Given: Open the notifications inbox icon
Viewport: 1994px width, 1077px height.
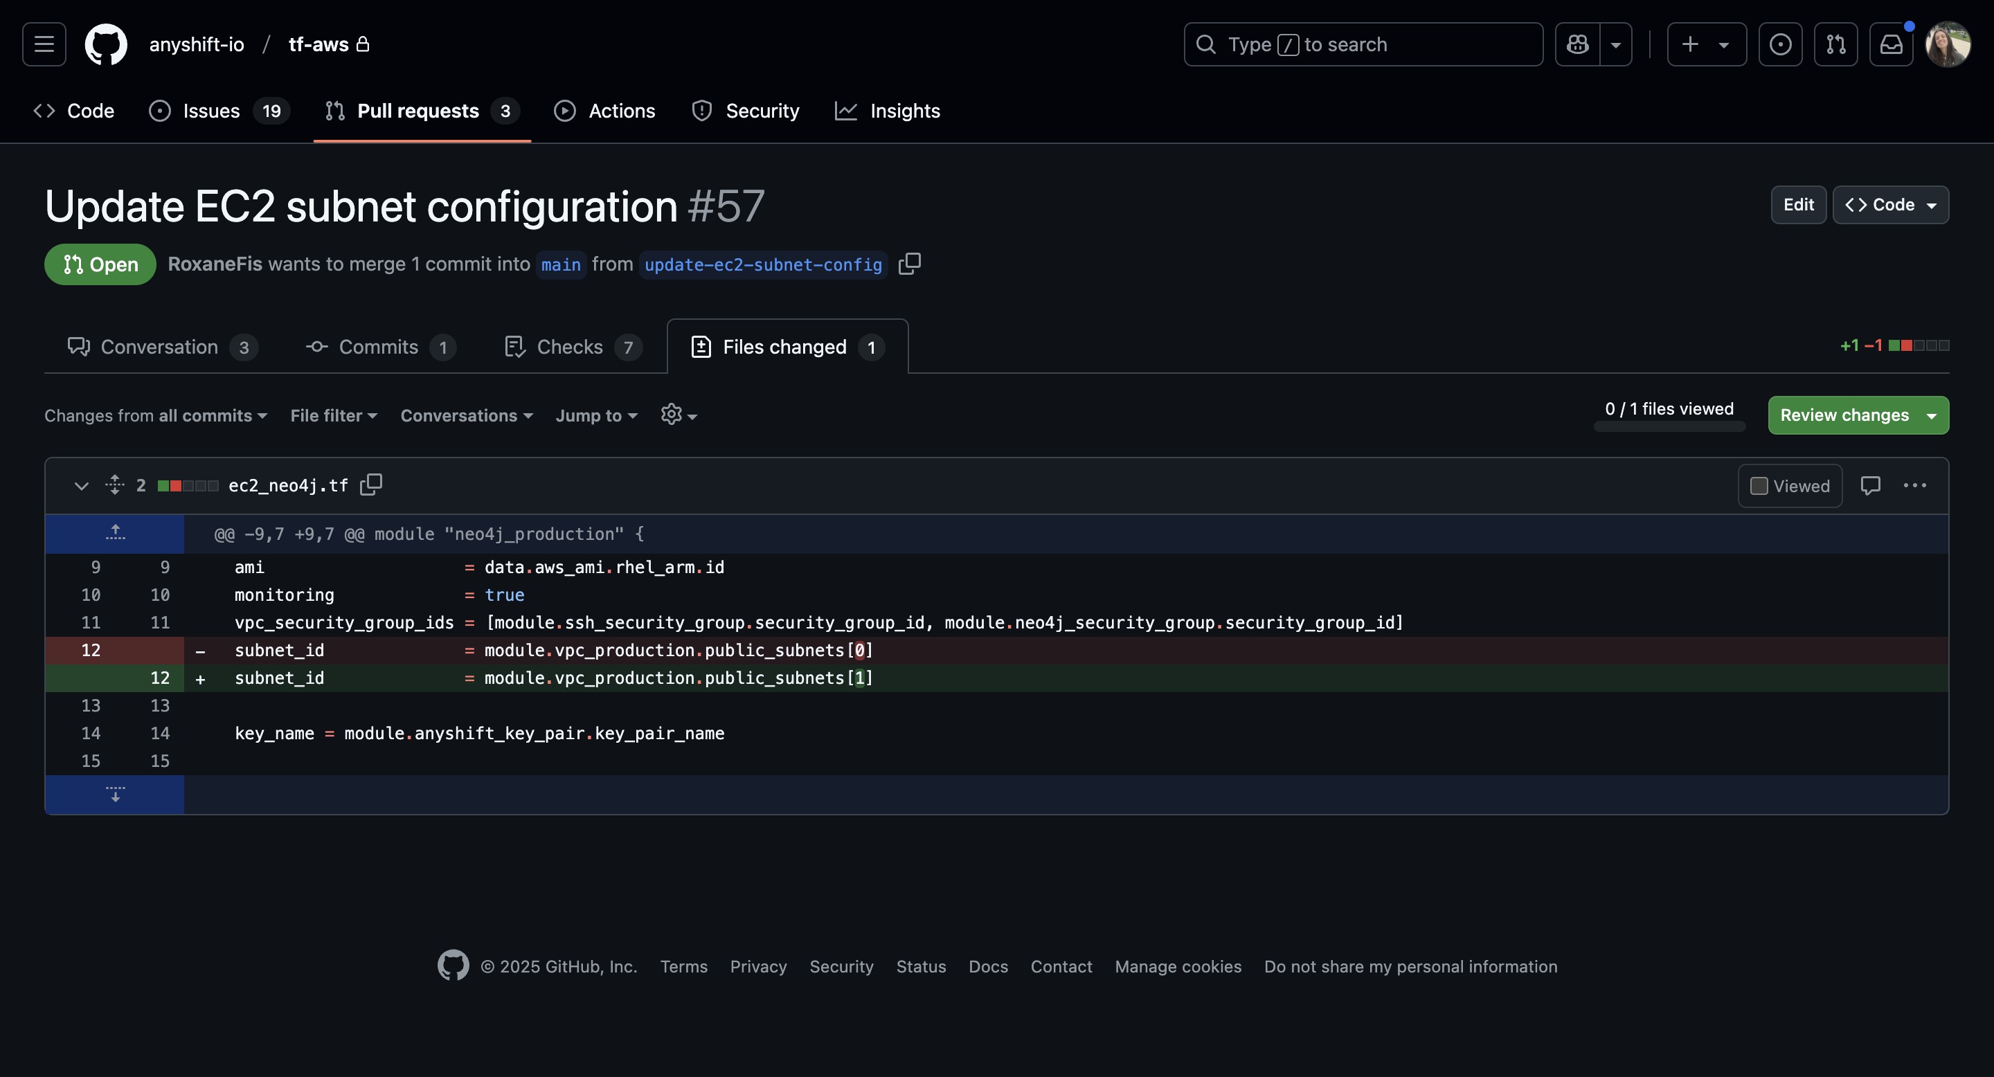Looking at the screenshot, I should pyautogui.click(x=1891, y=44).
